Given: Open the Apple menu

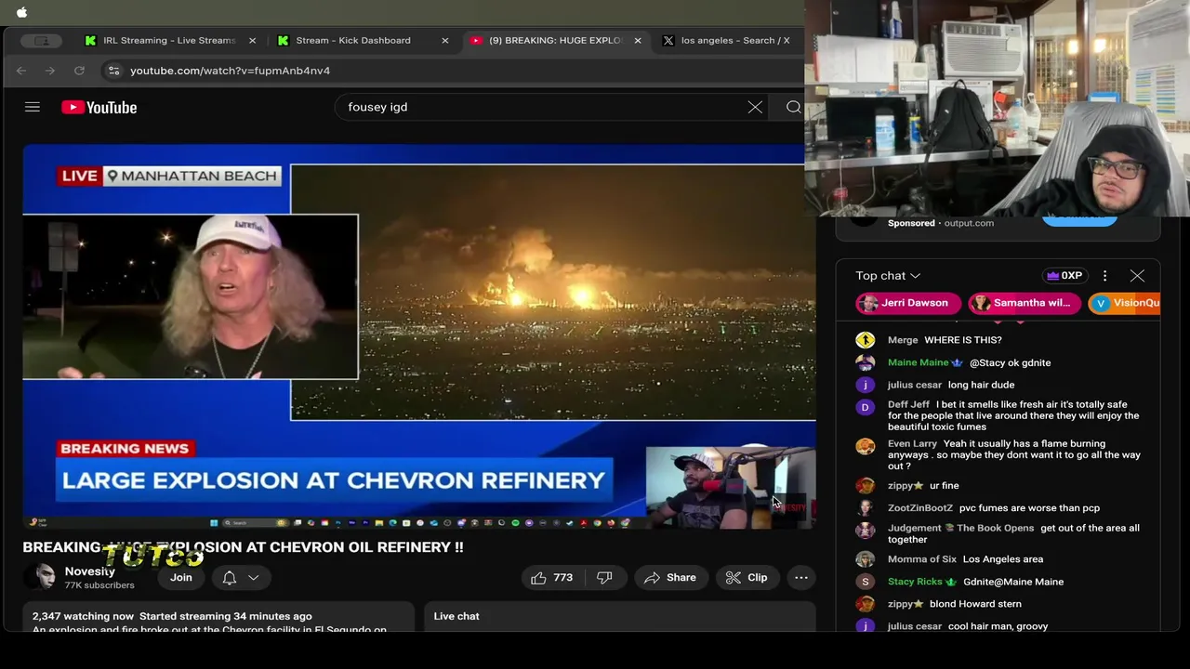Looking at the screenshot, I should click(22, 12).
